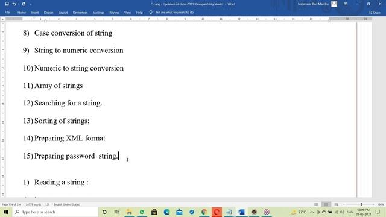Click the lightbulb Tell Me icon
Image resolution: width=386 pixels, height=217 pixels.
(151, 12)
